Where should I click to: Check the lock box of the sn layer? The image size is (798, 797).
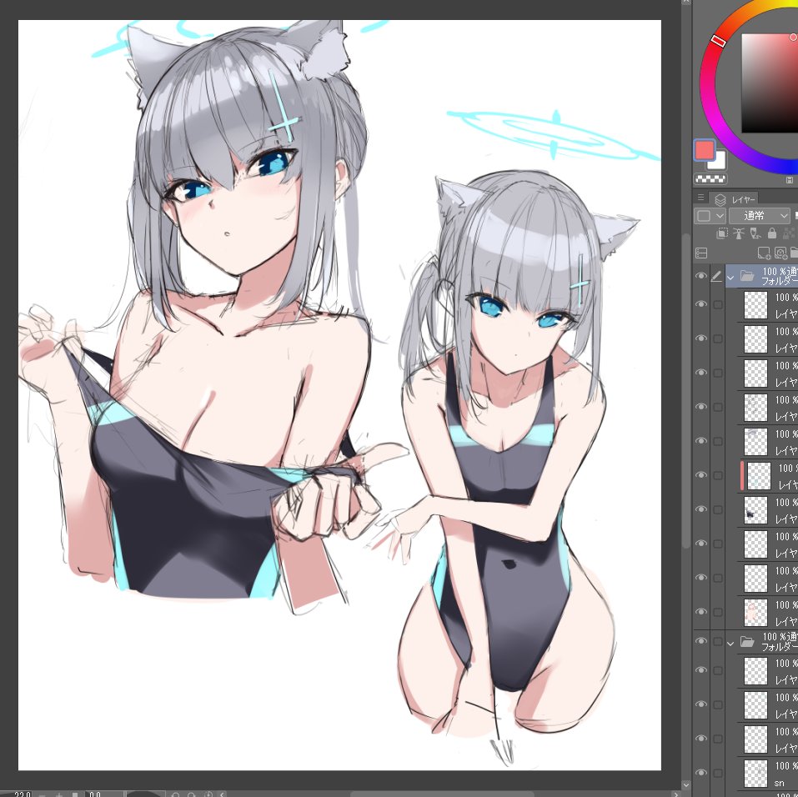point(718,773)
